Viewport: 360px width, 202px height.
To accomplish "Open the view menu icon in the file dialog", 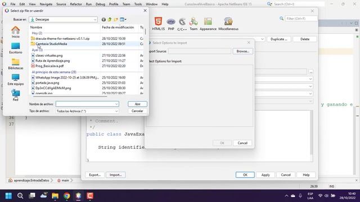I will (x=123, y=20).
